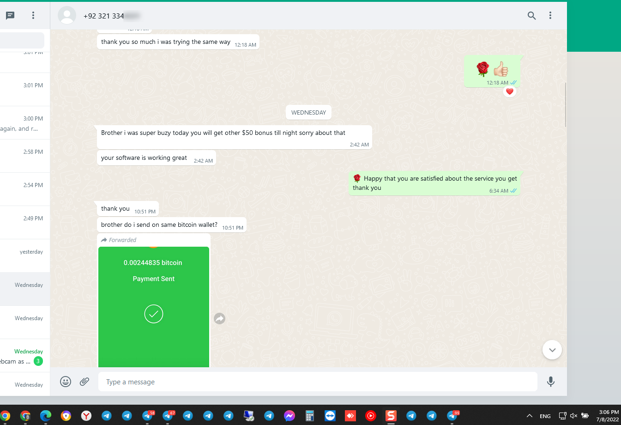Click the Type a message field
This screenshot has width=621, height=425.
pyautogui.click(x=318, y=382)
